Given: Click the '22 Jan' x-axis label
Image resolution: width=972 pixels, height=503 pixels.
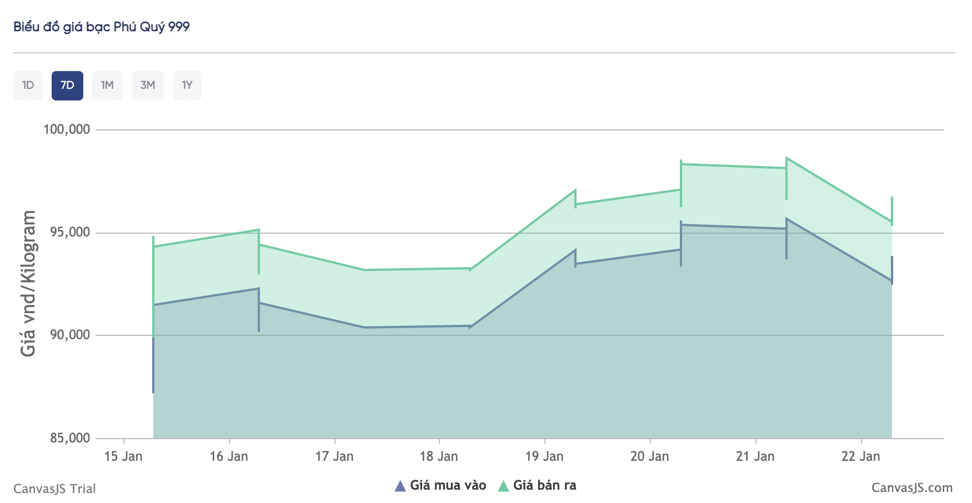Looking at the screenshot, I should (x=860, y=456).
